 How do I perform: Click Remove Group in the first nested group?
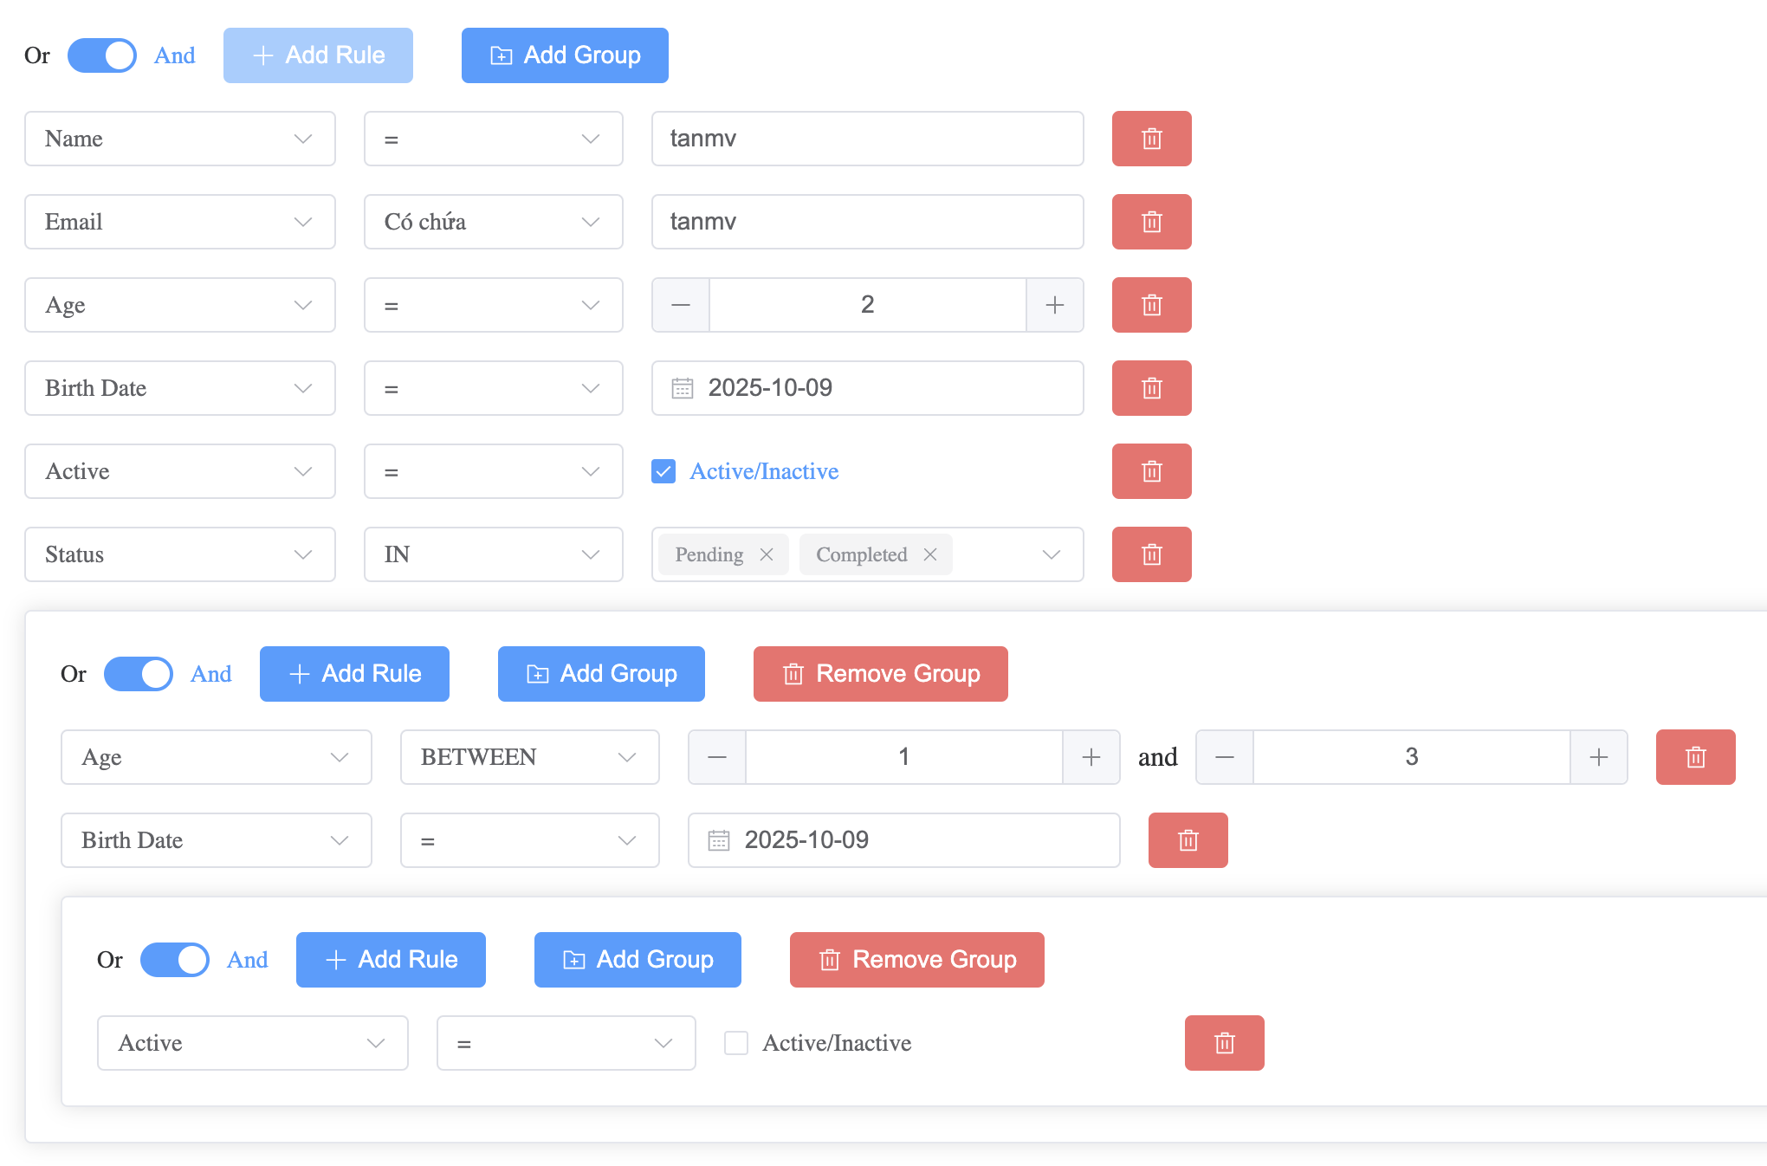(881, 674)
